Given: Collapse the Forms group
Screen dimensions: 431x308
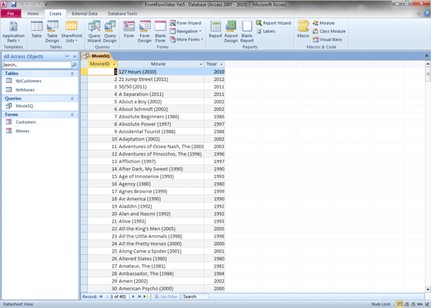Looking at the screenshot, I should tap(72, 114).
